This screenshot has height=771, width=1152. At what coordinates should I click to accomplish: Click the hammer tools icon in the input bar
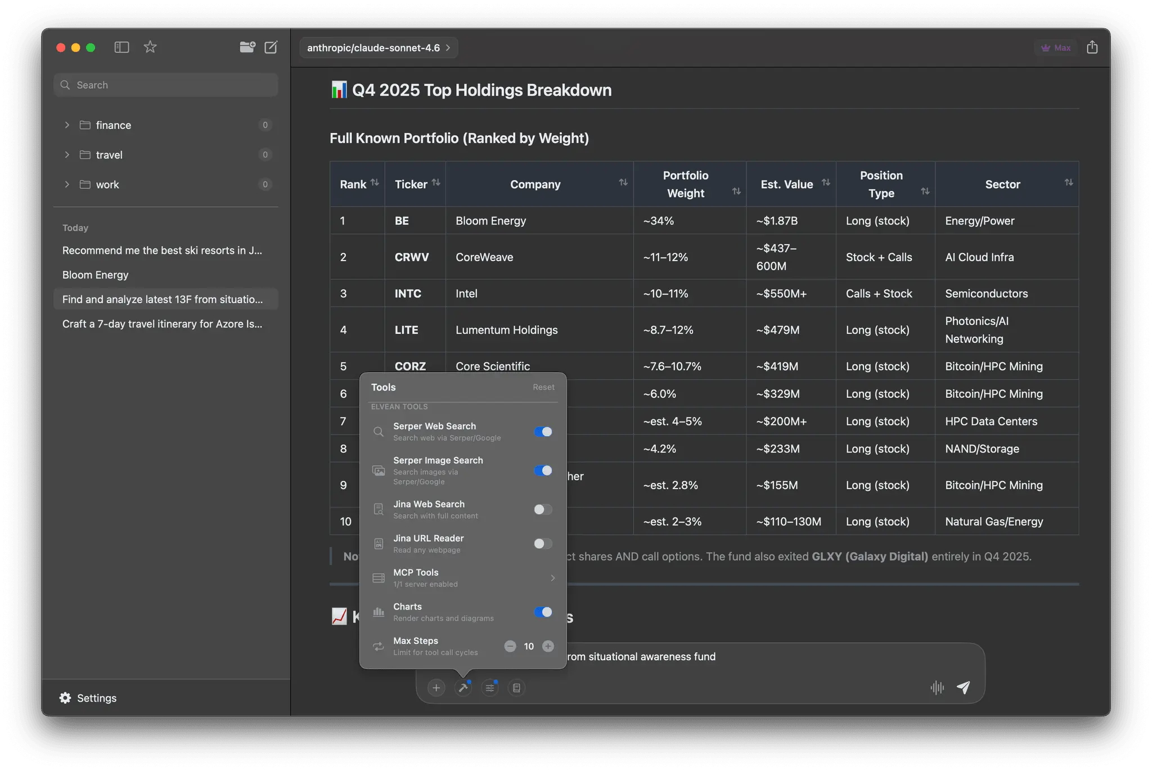463,688
